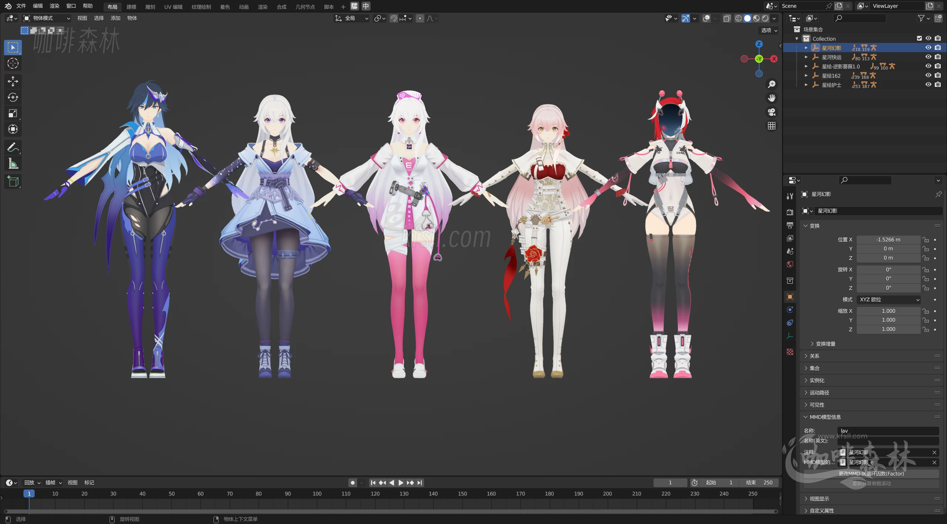947x524 pixels.
Task: Select the Move tool
Action: 13,81
